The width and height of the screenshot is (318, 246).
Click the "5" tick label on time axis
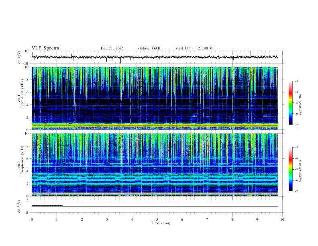[157, 219]
